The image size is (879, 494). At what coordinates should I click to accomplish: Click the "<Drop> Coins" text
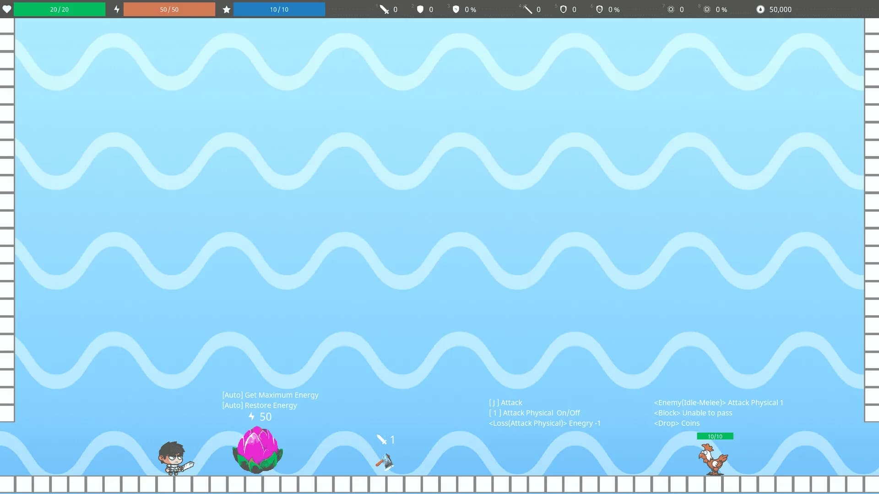pyautogui.click(x=677, y=423)
